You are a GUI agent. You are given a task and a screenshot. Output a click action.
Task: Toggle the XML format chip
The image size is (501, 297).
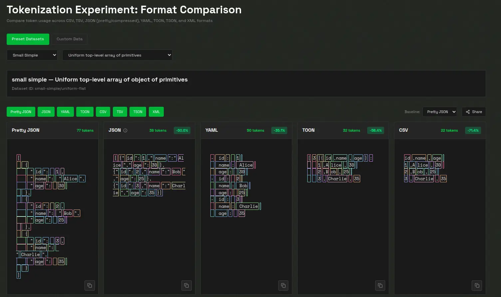coord(156,112)
